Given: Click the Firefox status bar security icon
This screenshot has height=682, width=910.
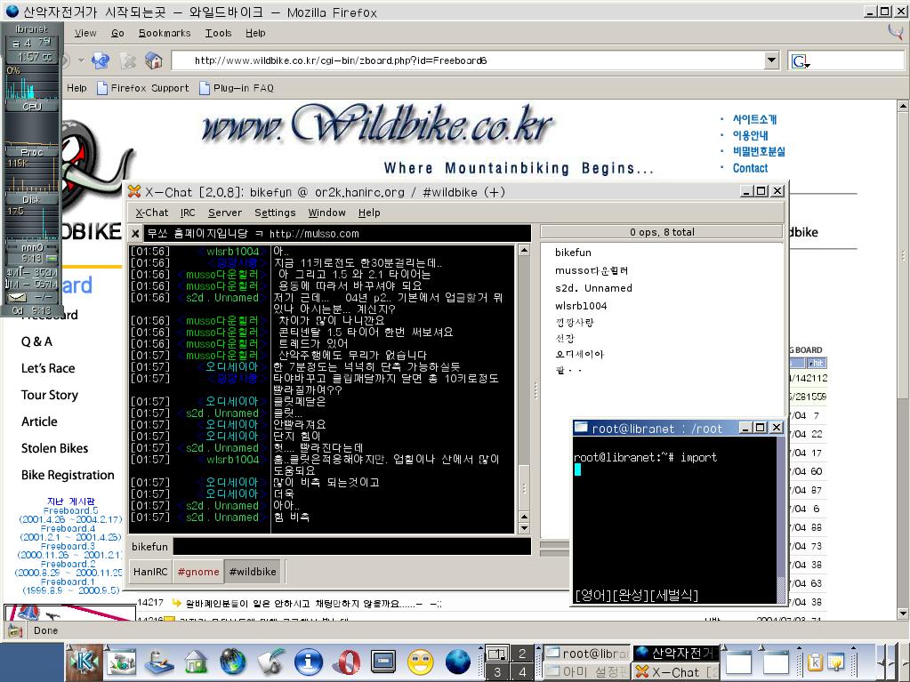Looking at the screenshot, I should [x=15, y=631].
